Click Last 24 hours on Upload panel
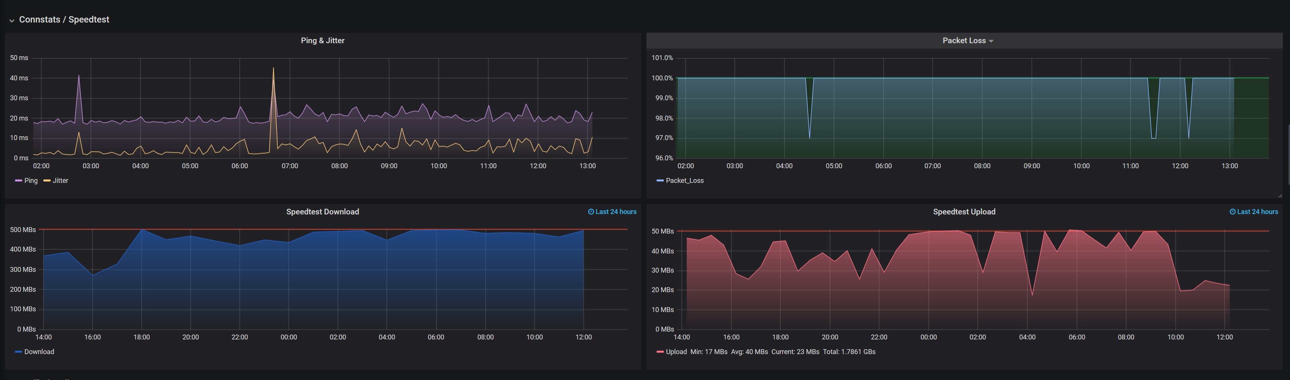Screen dimensions: 1290x380 click(1257, 211)
